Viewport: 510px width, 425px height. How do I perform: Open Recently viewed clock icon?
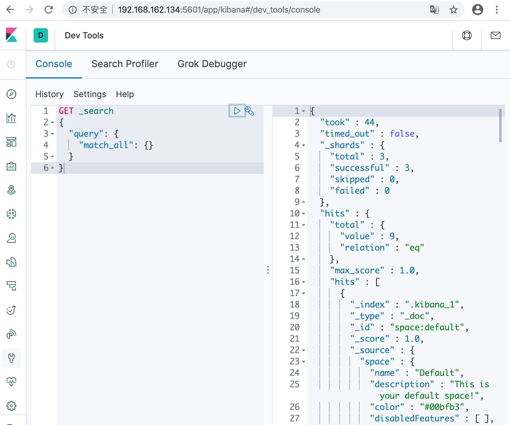pyautogui.click(x=11, y=64)
